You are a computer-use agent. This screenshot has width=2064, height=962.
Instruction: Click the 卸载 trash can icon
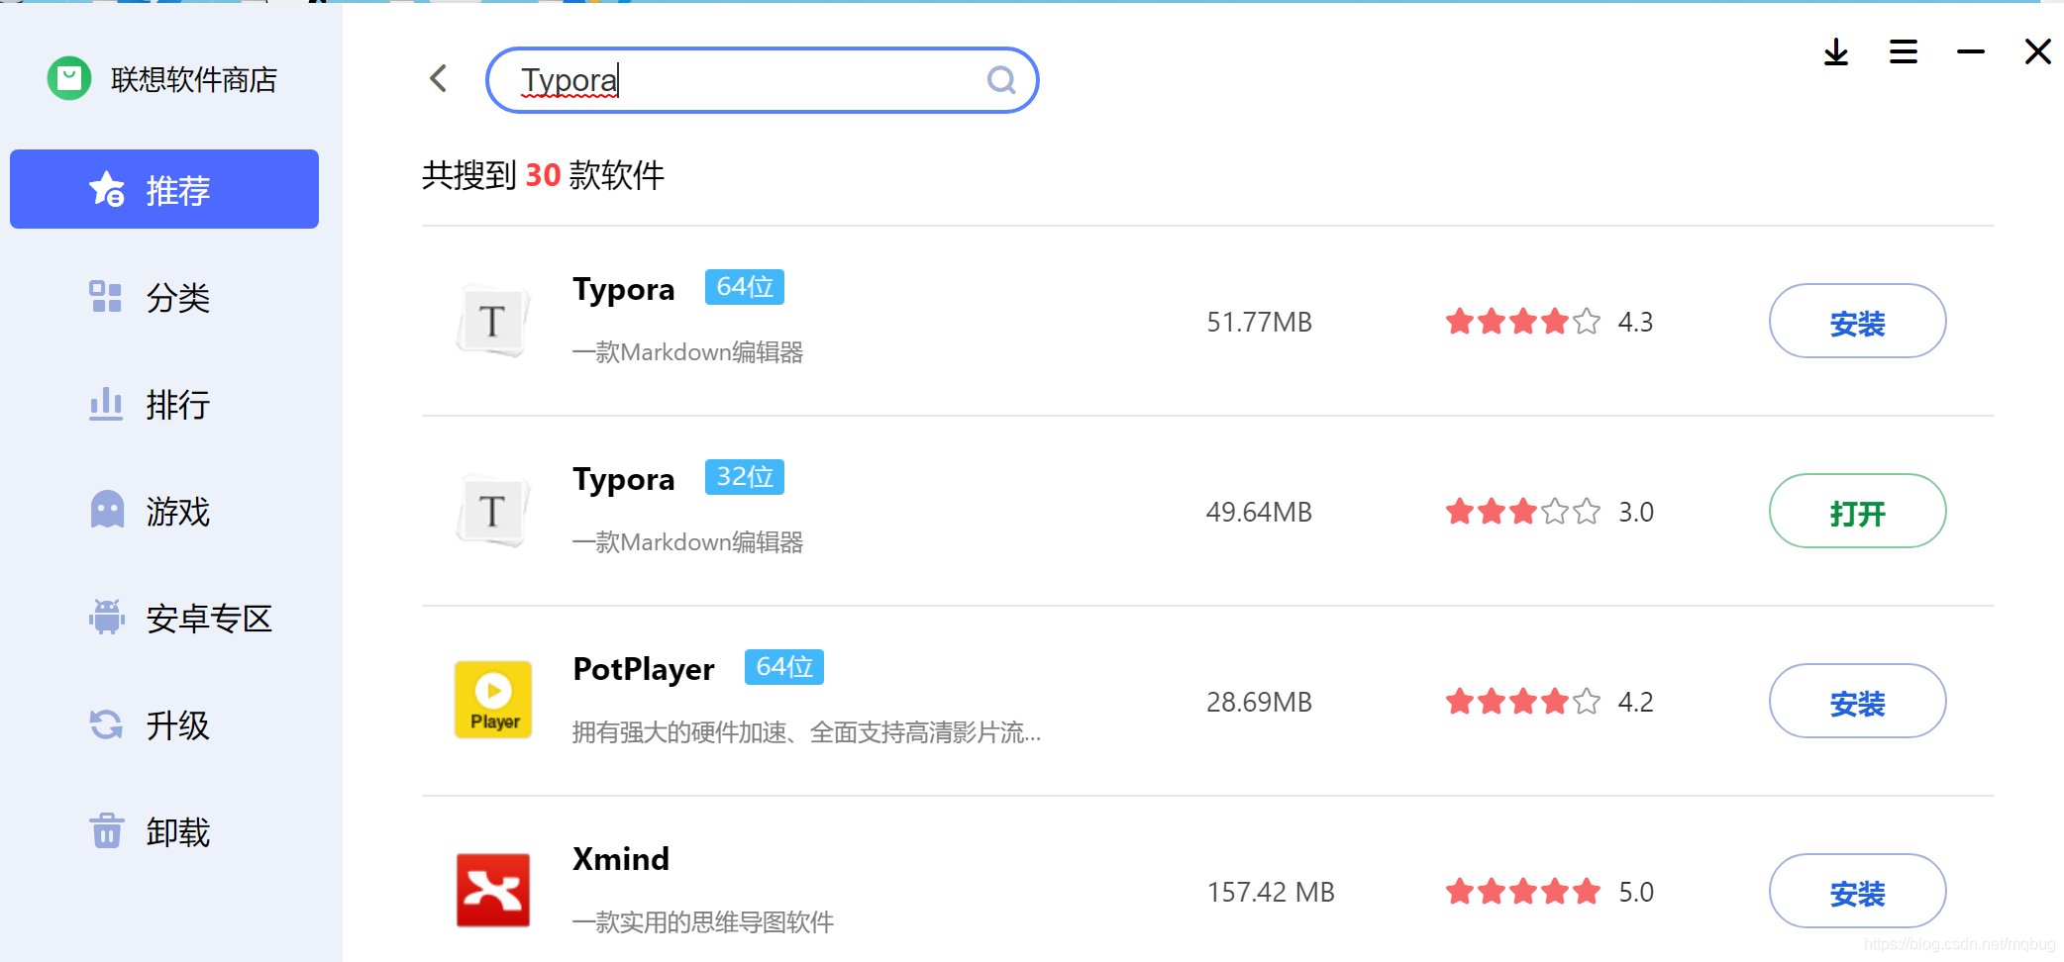106,830
